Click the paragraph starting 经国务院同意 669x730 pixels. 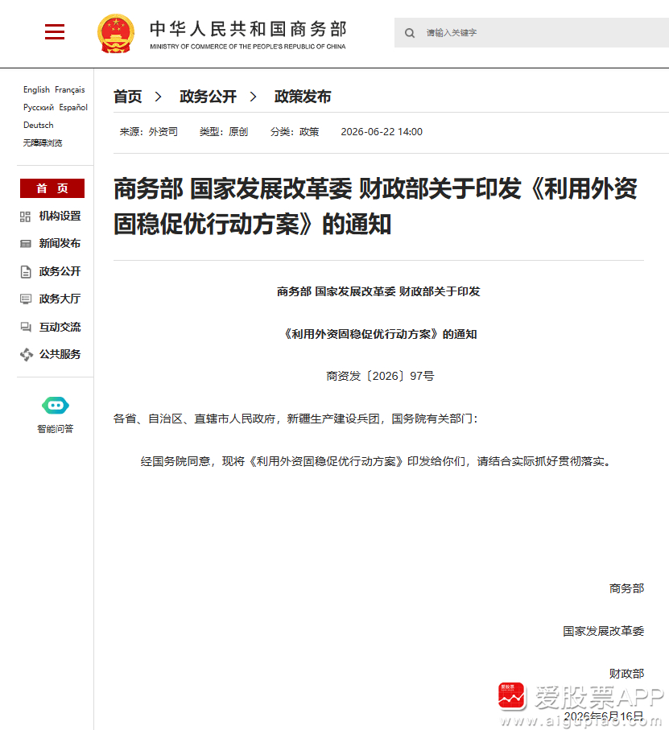click(376, 461)
